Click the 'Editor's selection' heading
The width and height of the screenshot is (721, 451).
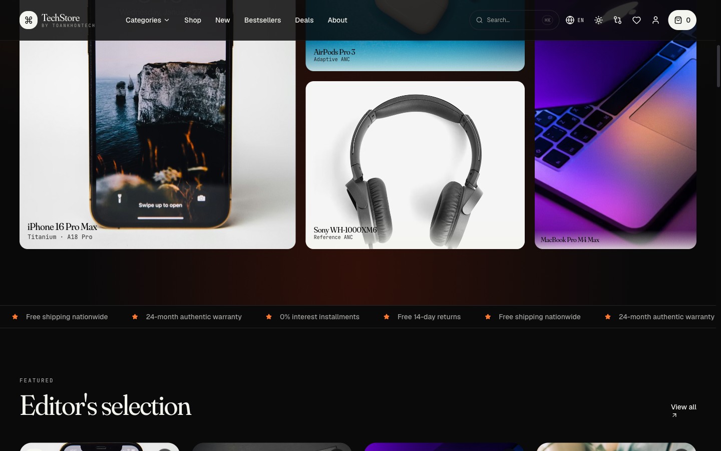coord(106,405)
